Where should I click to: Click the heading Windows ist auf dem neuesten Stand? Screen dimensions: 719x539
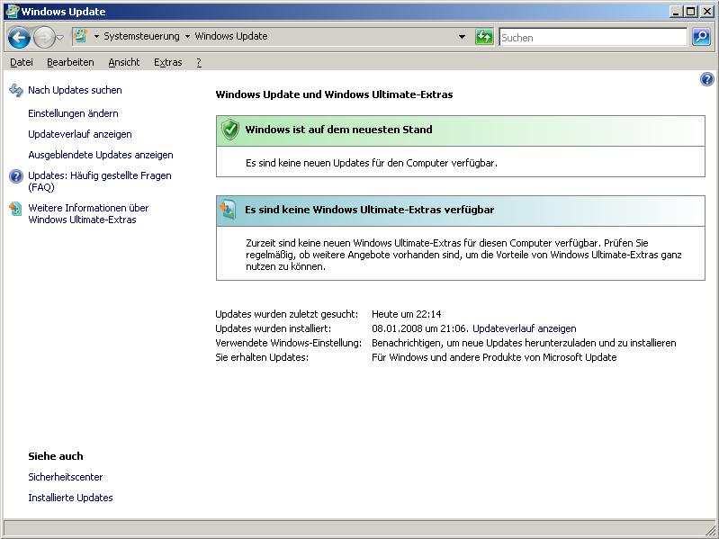click(x=339, y=130)
